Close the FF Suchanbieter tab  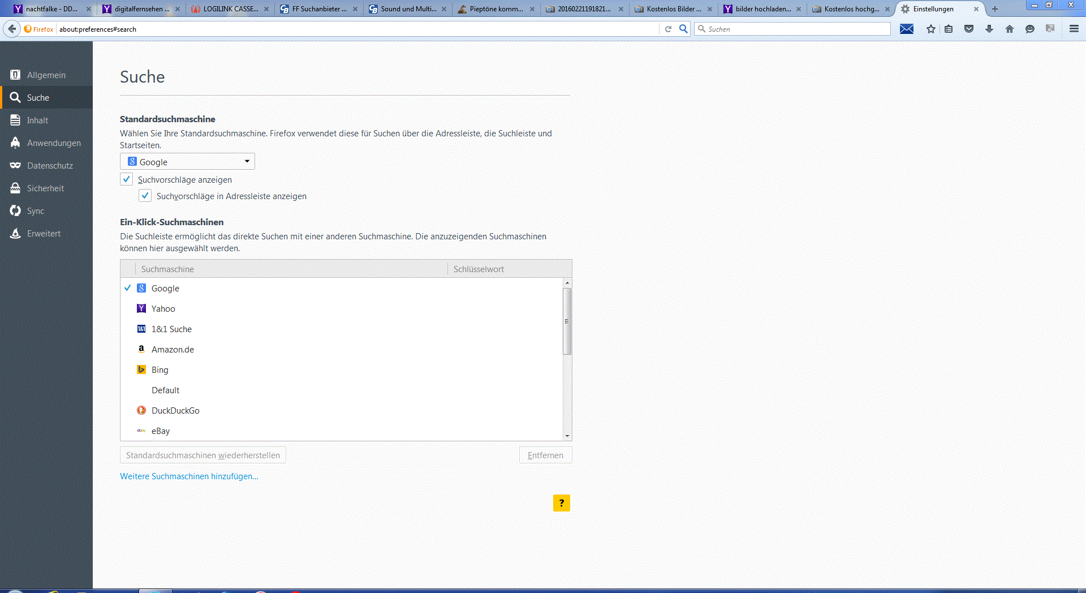tap(355, 9)
